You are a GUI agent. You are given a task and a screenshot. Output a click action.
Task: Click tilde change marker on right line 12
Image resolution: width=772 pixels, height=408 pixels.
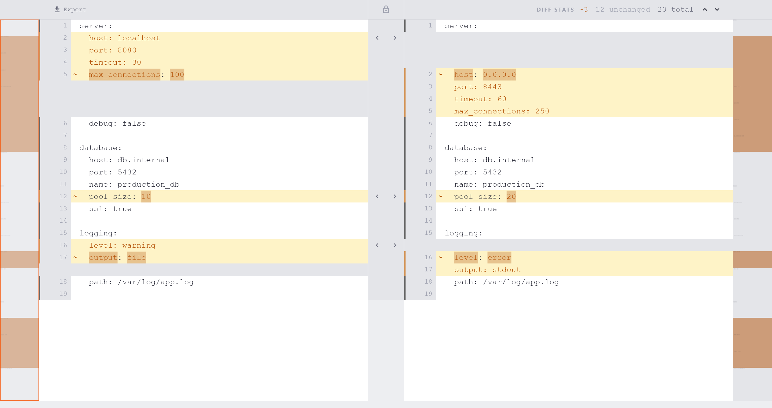[x=440, y=196]
